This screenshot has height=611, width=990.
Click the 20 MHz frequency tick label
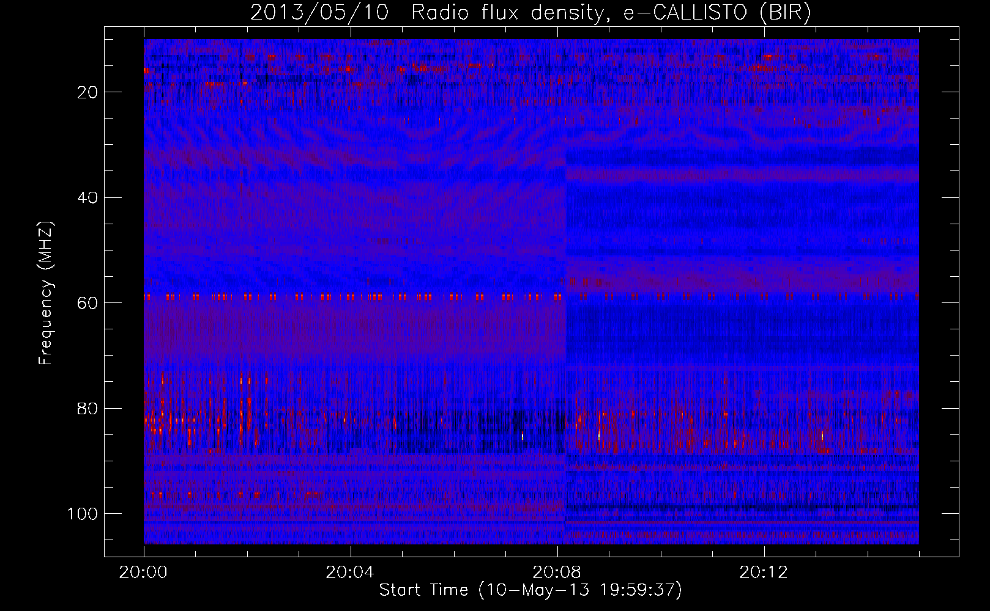(x=88, y=92)
